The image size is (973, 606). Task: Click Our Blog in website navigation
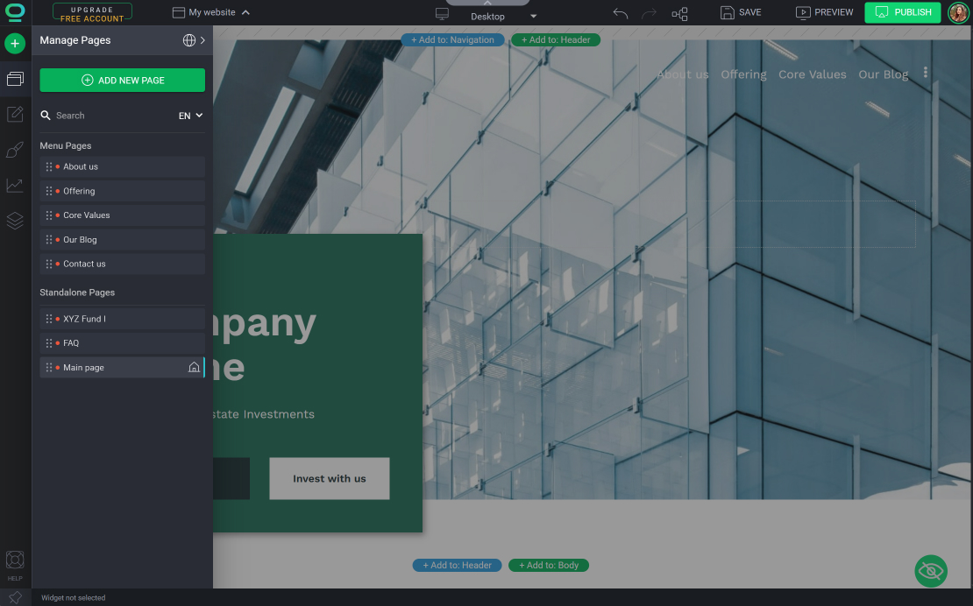click(883, 74)
